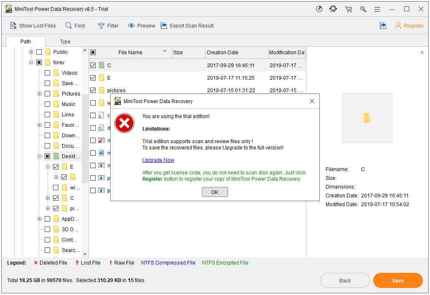
Task: Click creation date 2019-07-17 11:15:25
Action: pyautogui.click(x=230, y=78)
